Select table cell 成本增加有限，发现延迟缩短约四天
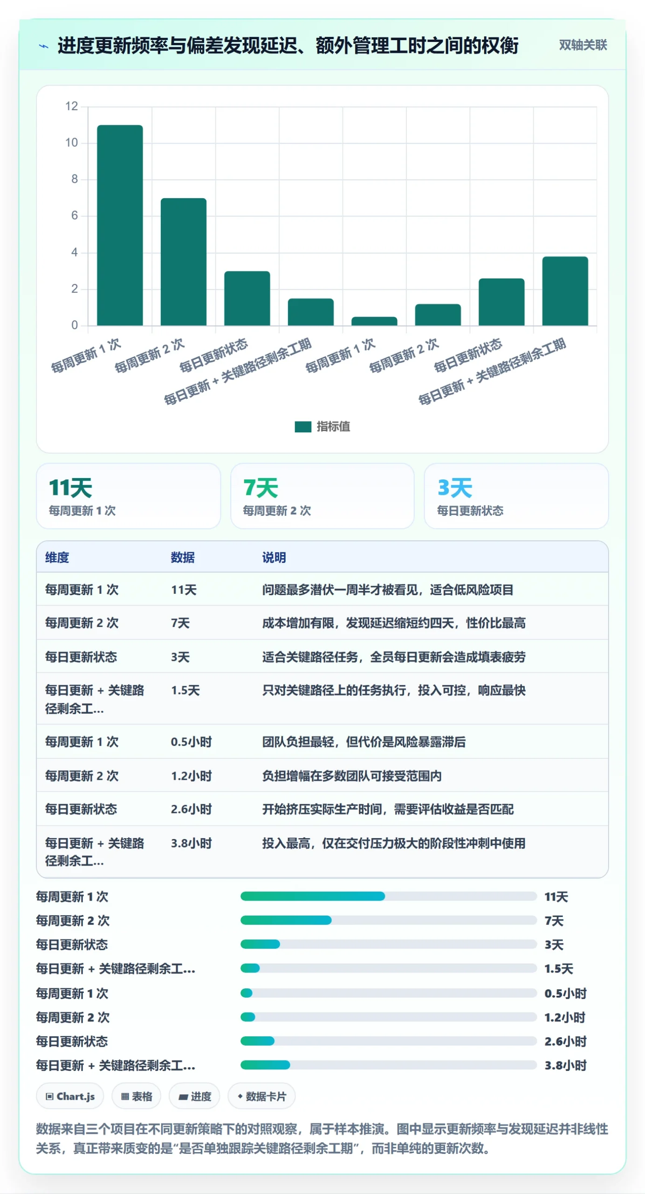The width and height of the screenshot is (645, 1194). tap(394, 623)
